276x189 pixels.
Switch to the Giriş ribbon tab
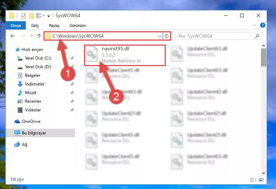point(35,26)
